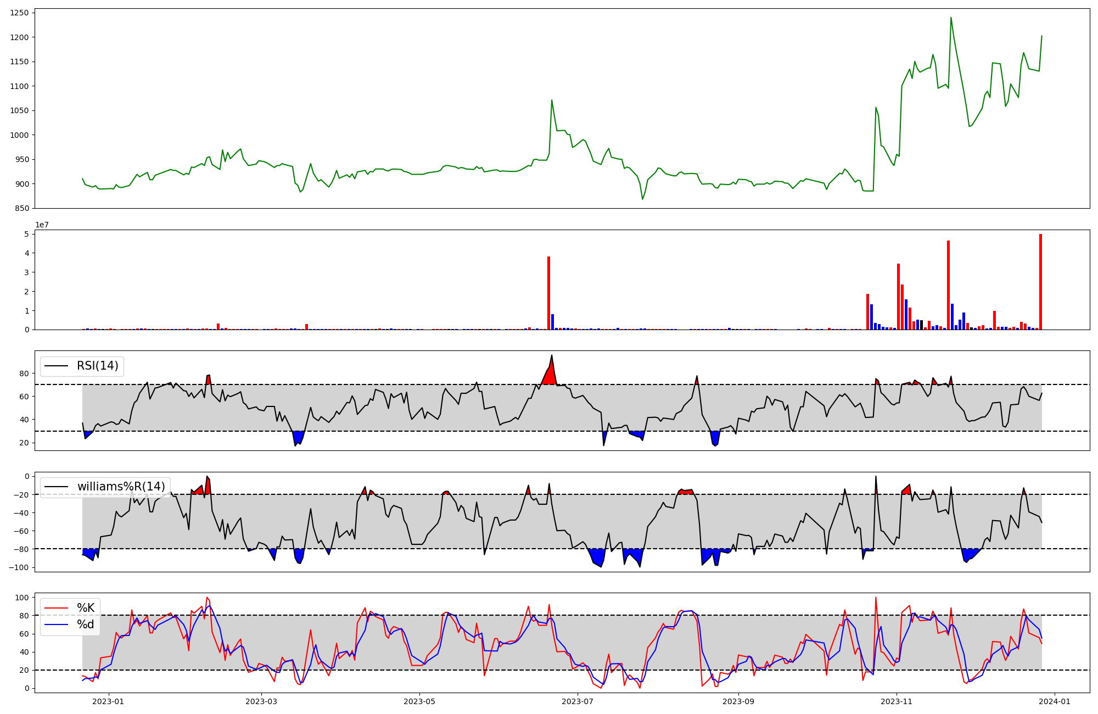Click the RSI(14) legend label
1098x714 pixels.
tap(97, 366)
